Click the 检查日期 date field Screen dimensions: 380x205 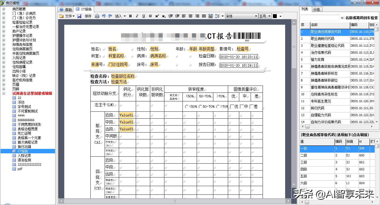(x=239, y=57)
